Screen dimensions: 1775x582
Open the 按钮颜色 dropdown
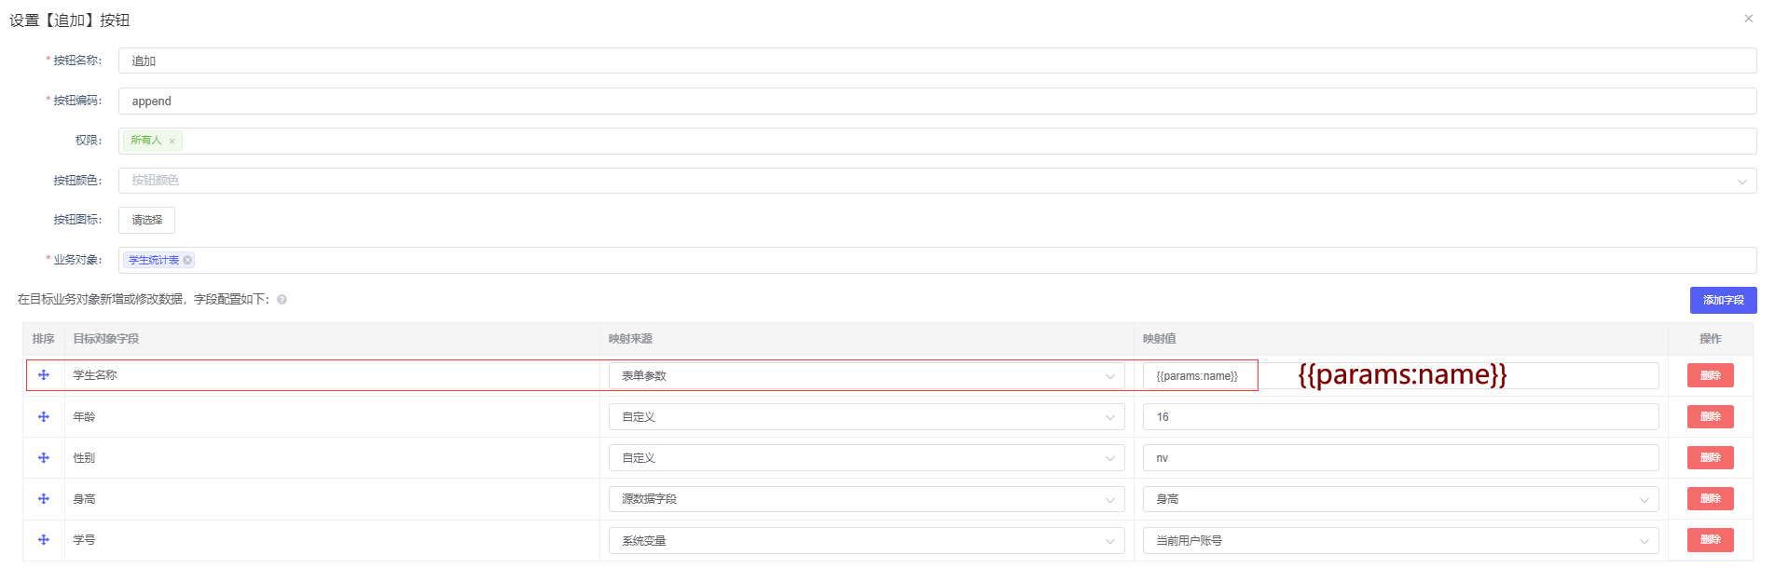pos(937,181)
